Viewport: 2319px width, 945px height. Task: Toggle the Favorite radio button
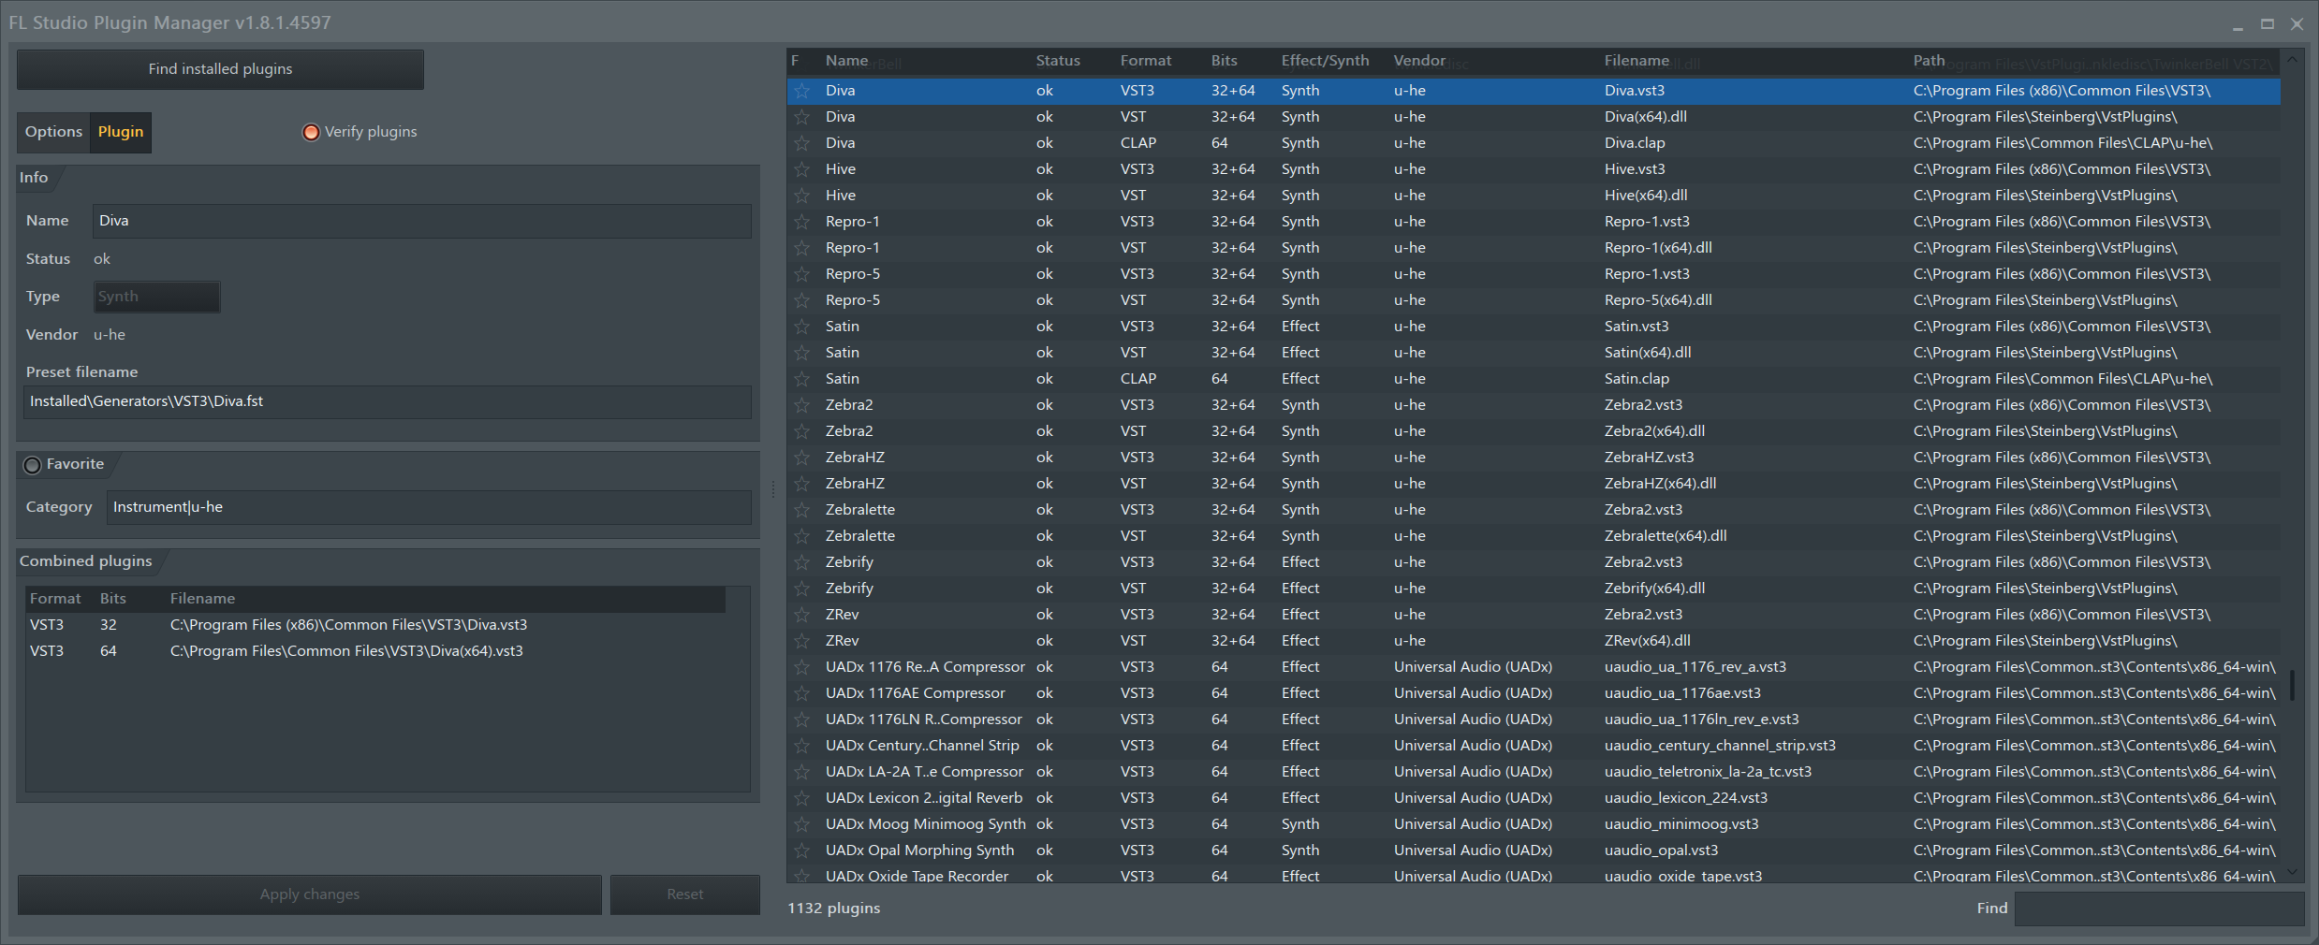(x=32, y=464)
